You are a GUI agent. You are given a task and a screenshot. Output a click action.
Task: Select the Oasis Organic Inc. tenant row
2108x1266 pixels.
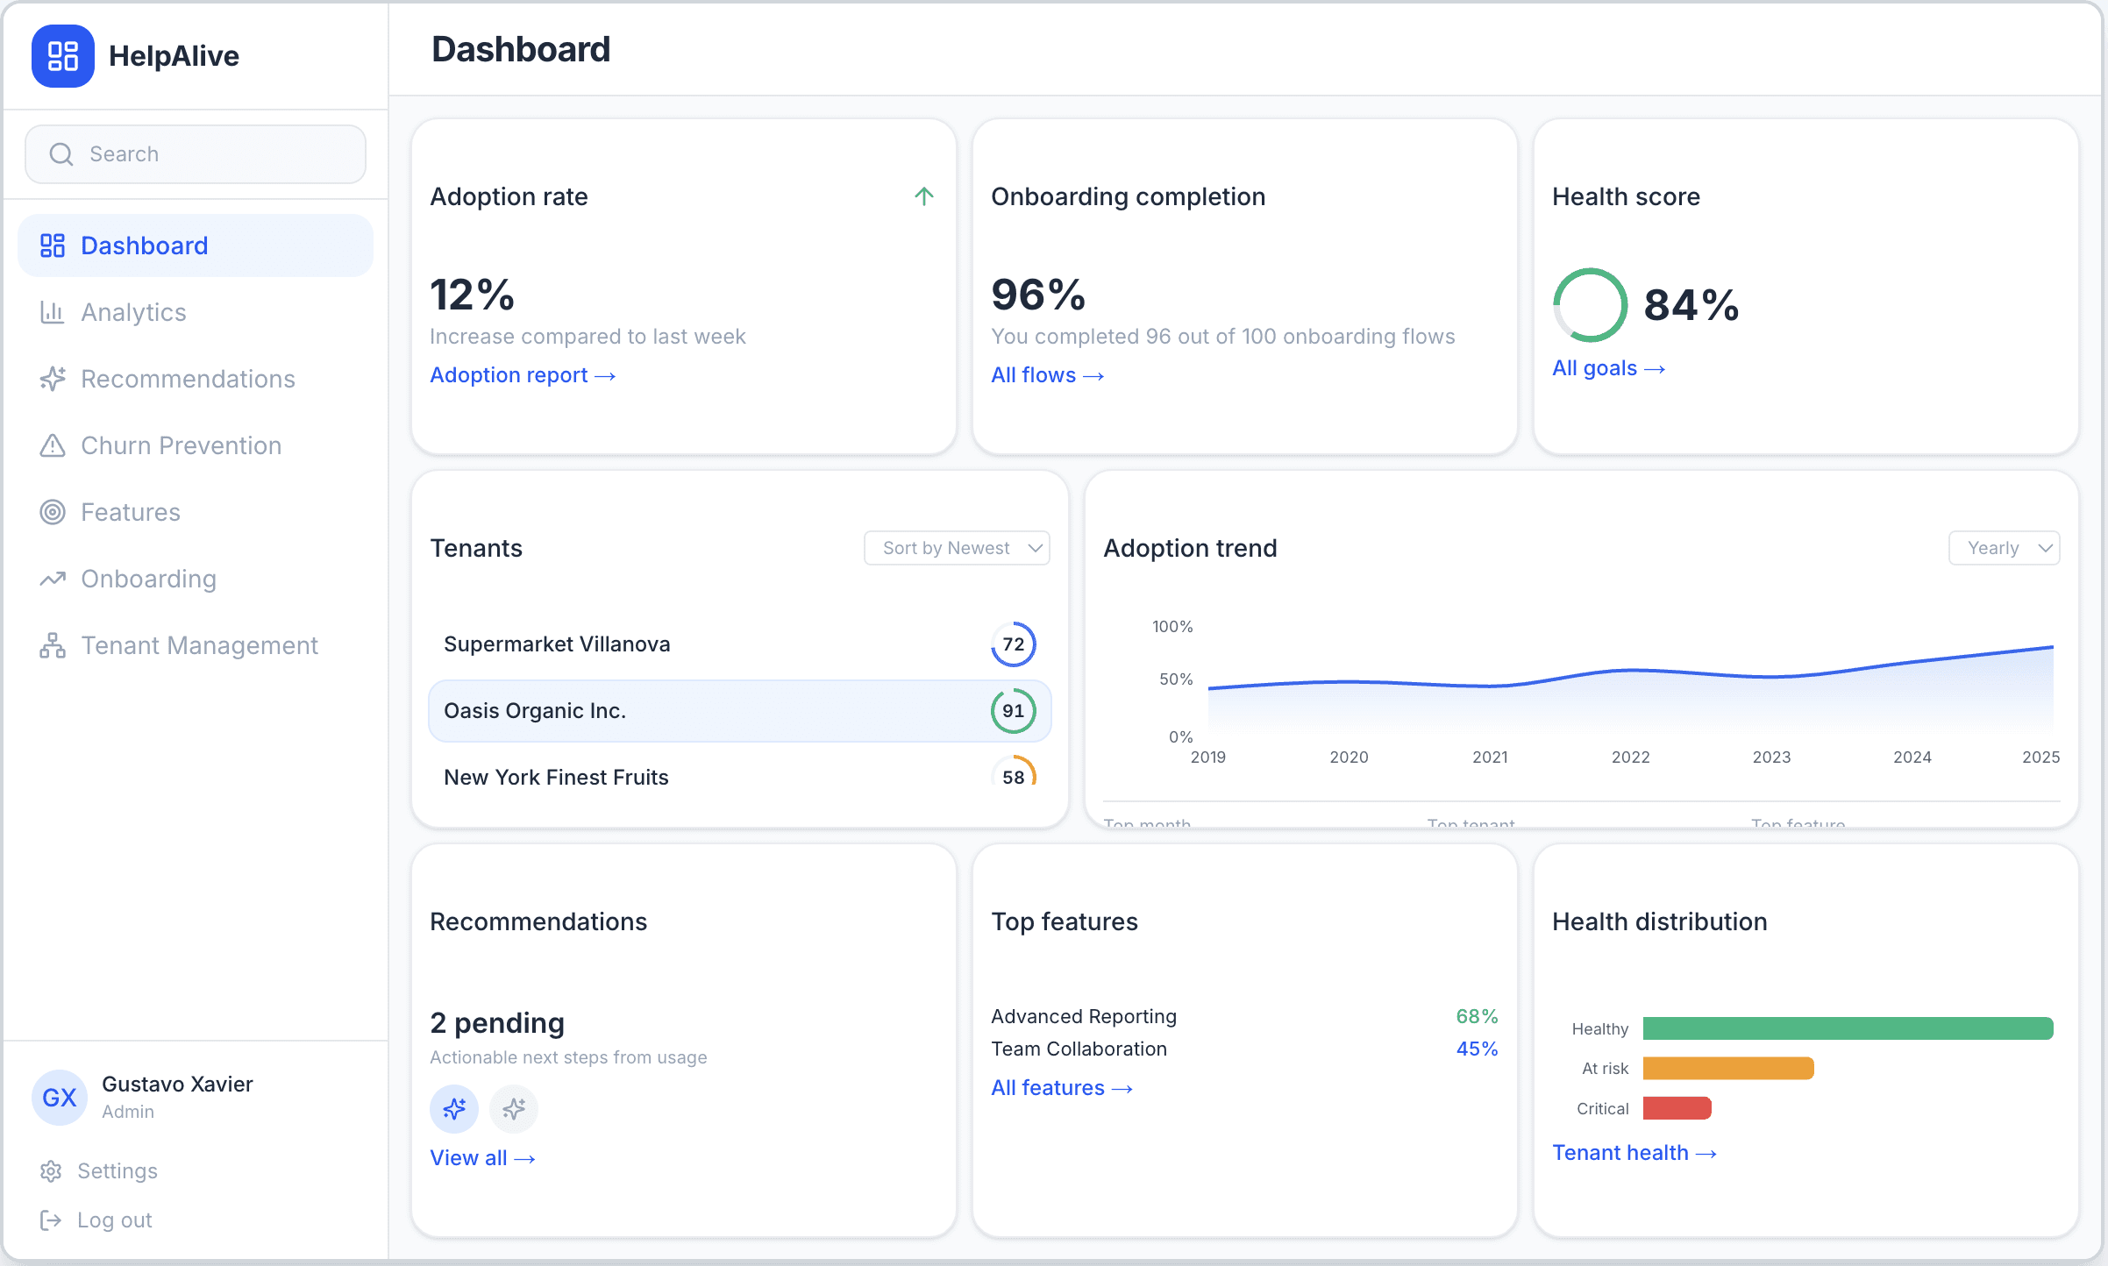coord(739,710)
